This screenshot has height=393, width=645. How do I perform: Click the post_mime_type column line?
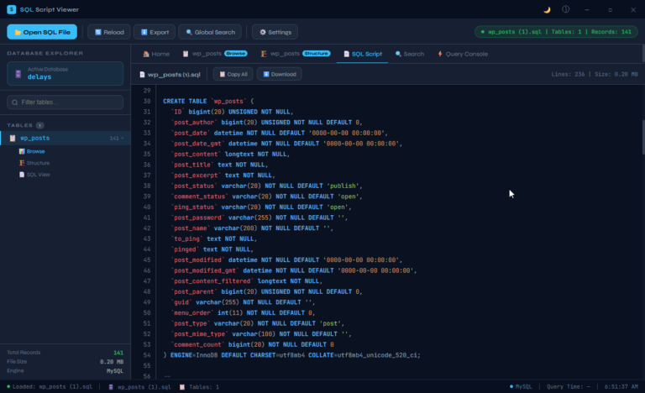coord(261,334)
